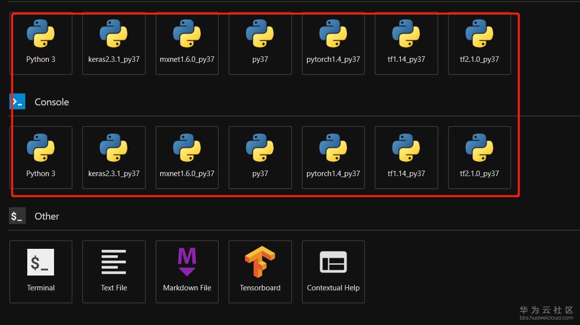Launch tf1.14_py37 kernel in the row above Console
The width and height of the screenshot is (580, 325).
click(406, 43)
